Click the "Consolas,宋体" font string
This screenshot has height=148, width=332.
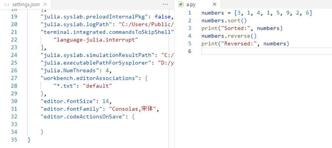pyautogui.click(x=132, y=109)
